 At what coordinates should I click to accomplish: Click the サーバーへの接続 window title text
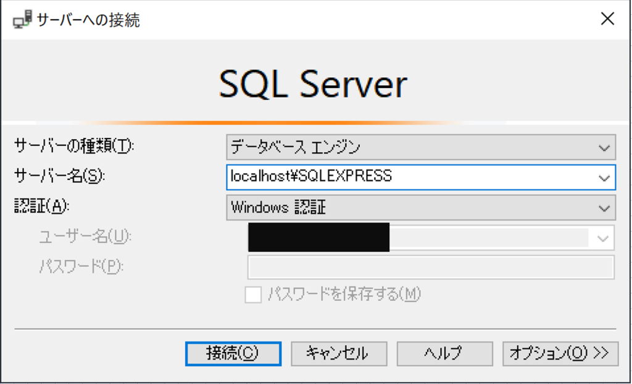tap(88, 20)
